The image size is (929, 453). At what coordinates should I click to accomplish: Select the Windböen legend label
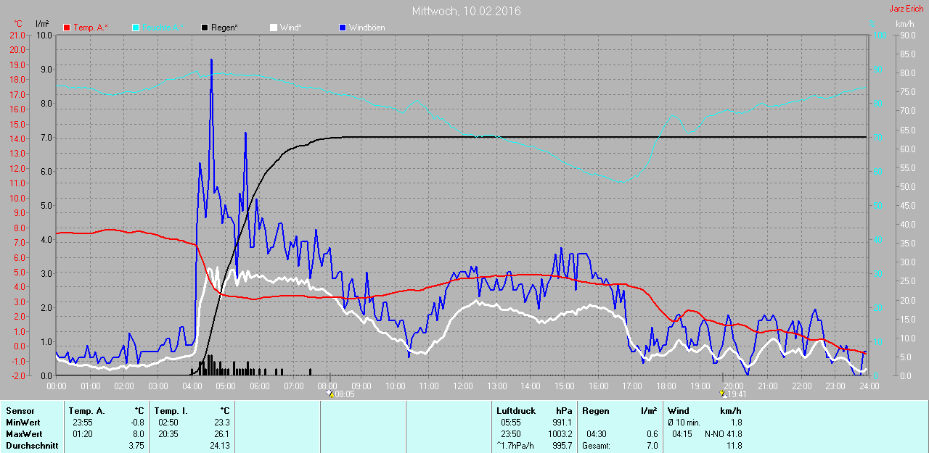tap(367, 28)
